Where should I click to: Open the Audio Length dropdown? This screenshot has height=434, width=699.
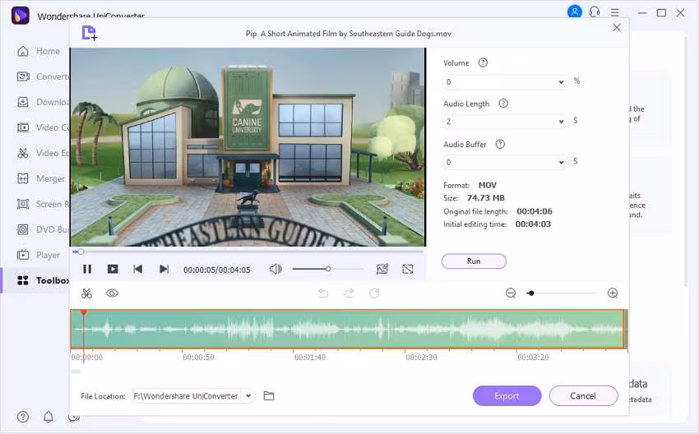pyautogui.click(x=505, y=122)
